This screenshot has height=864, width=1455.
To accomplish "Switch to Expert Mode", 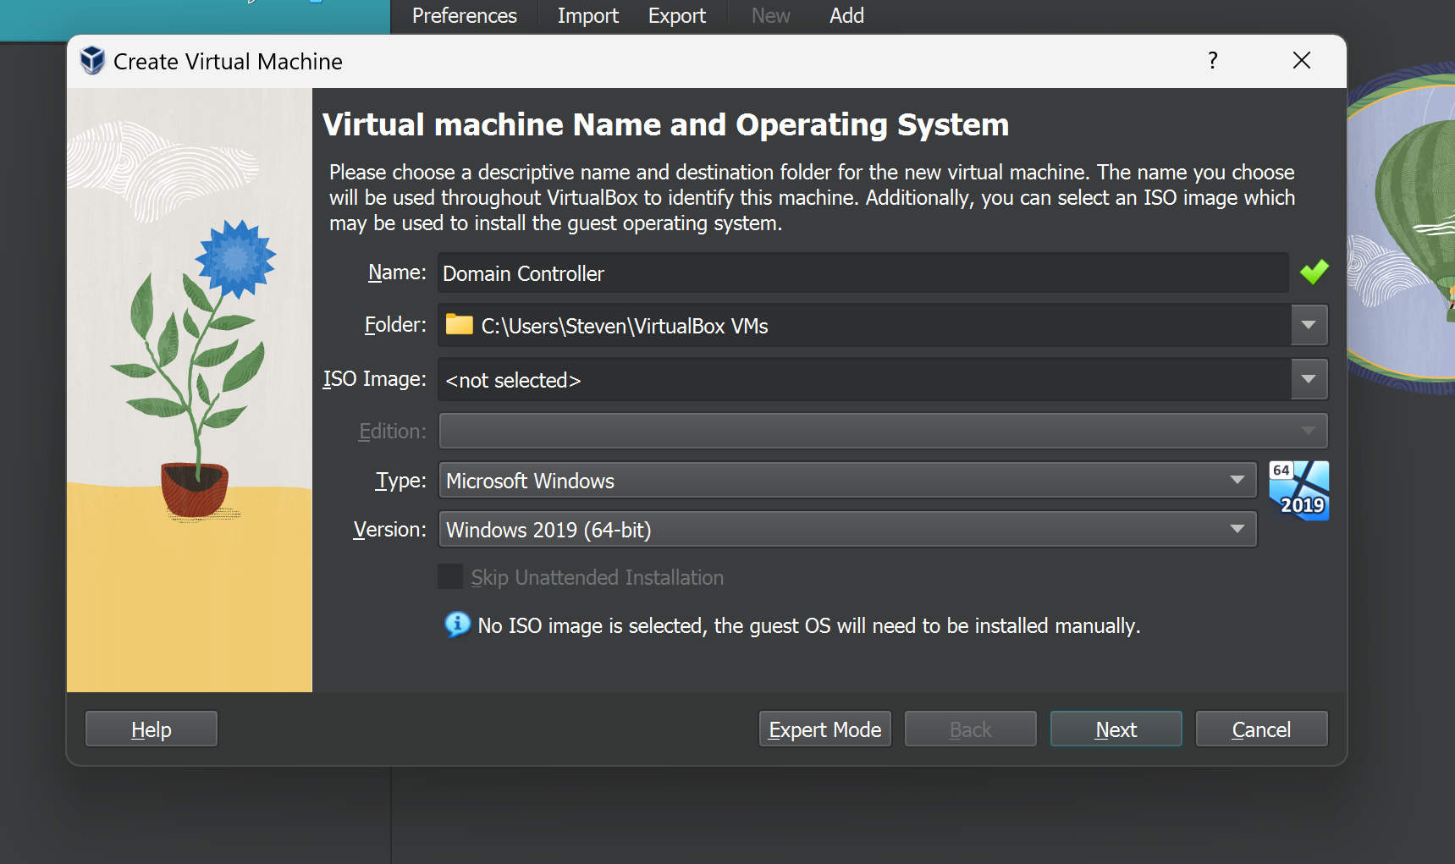I will (825, 729).
